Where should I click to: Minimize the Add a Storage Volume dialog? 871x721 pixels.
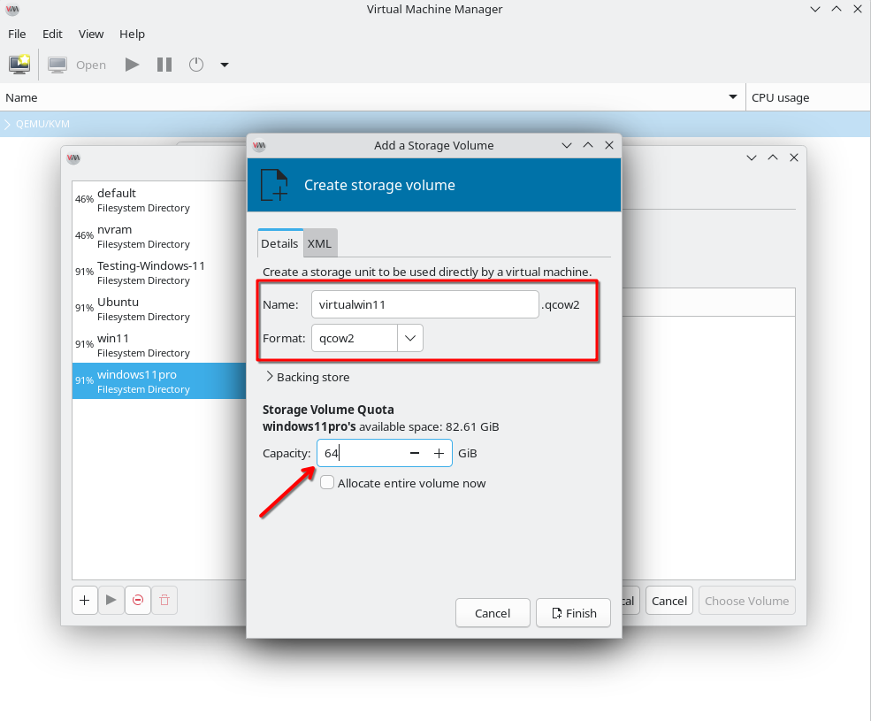pyautogui.click(x=567, y=145)
